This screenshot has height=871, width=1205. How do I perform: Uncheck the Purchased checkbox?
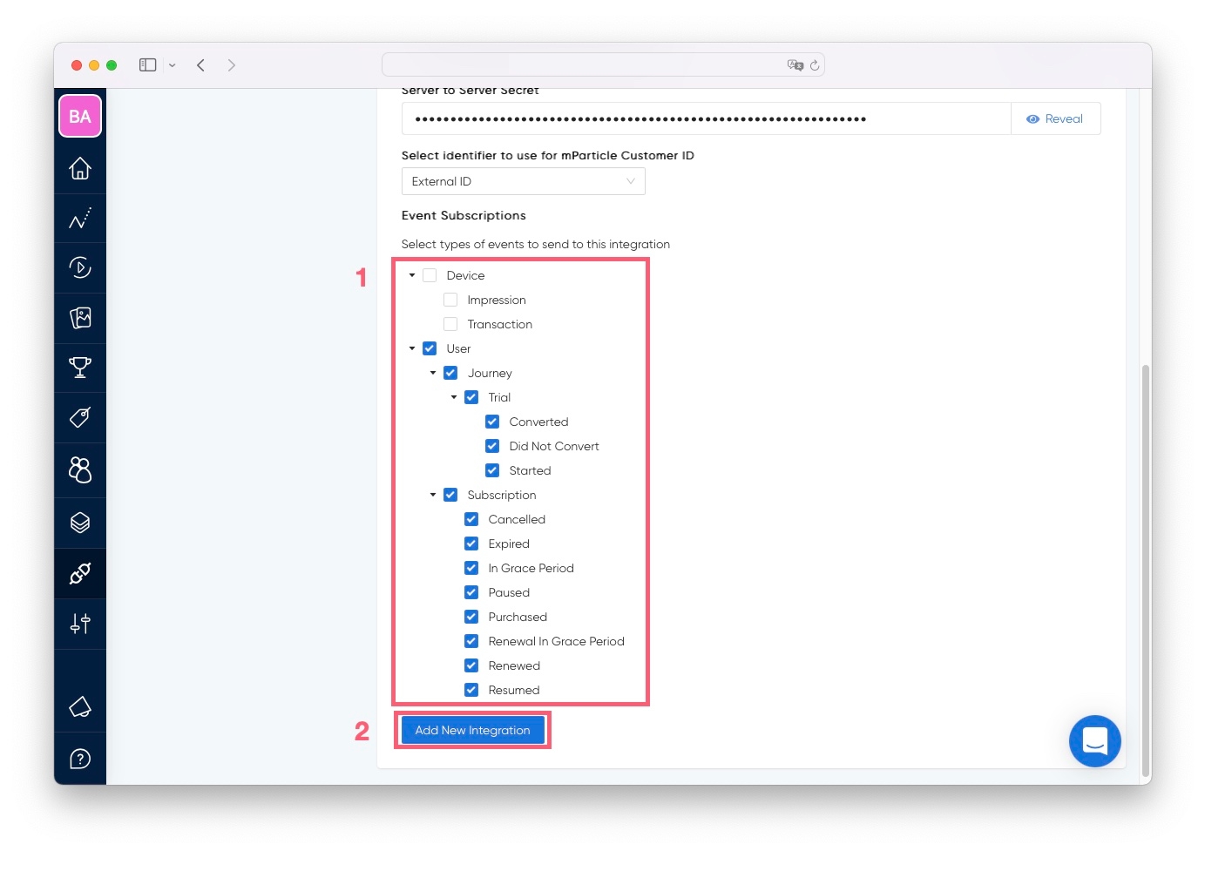click(x=471, y=617)
